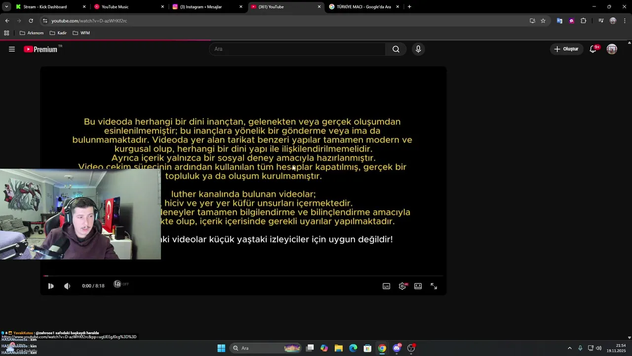Open OBS Studio from the taskbar
Screen dimensions: 632x356
click(x=411, y=348)
